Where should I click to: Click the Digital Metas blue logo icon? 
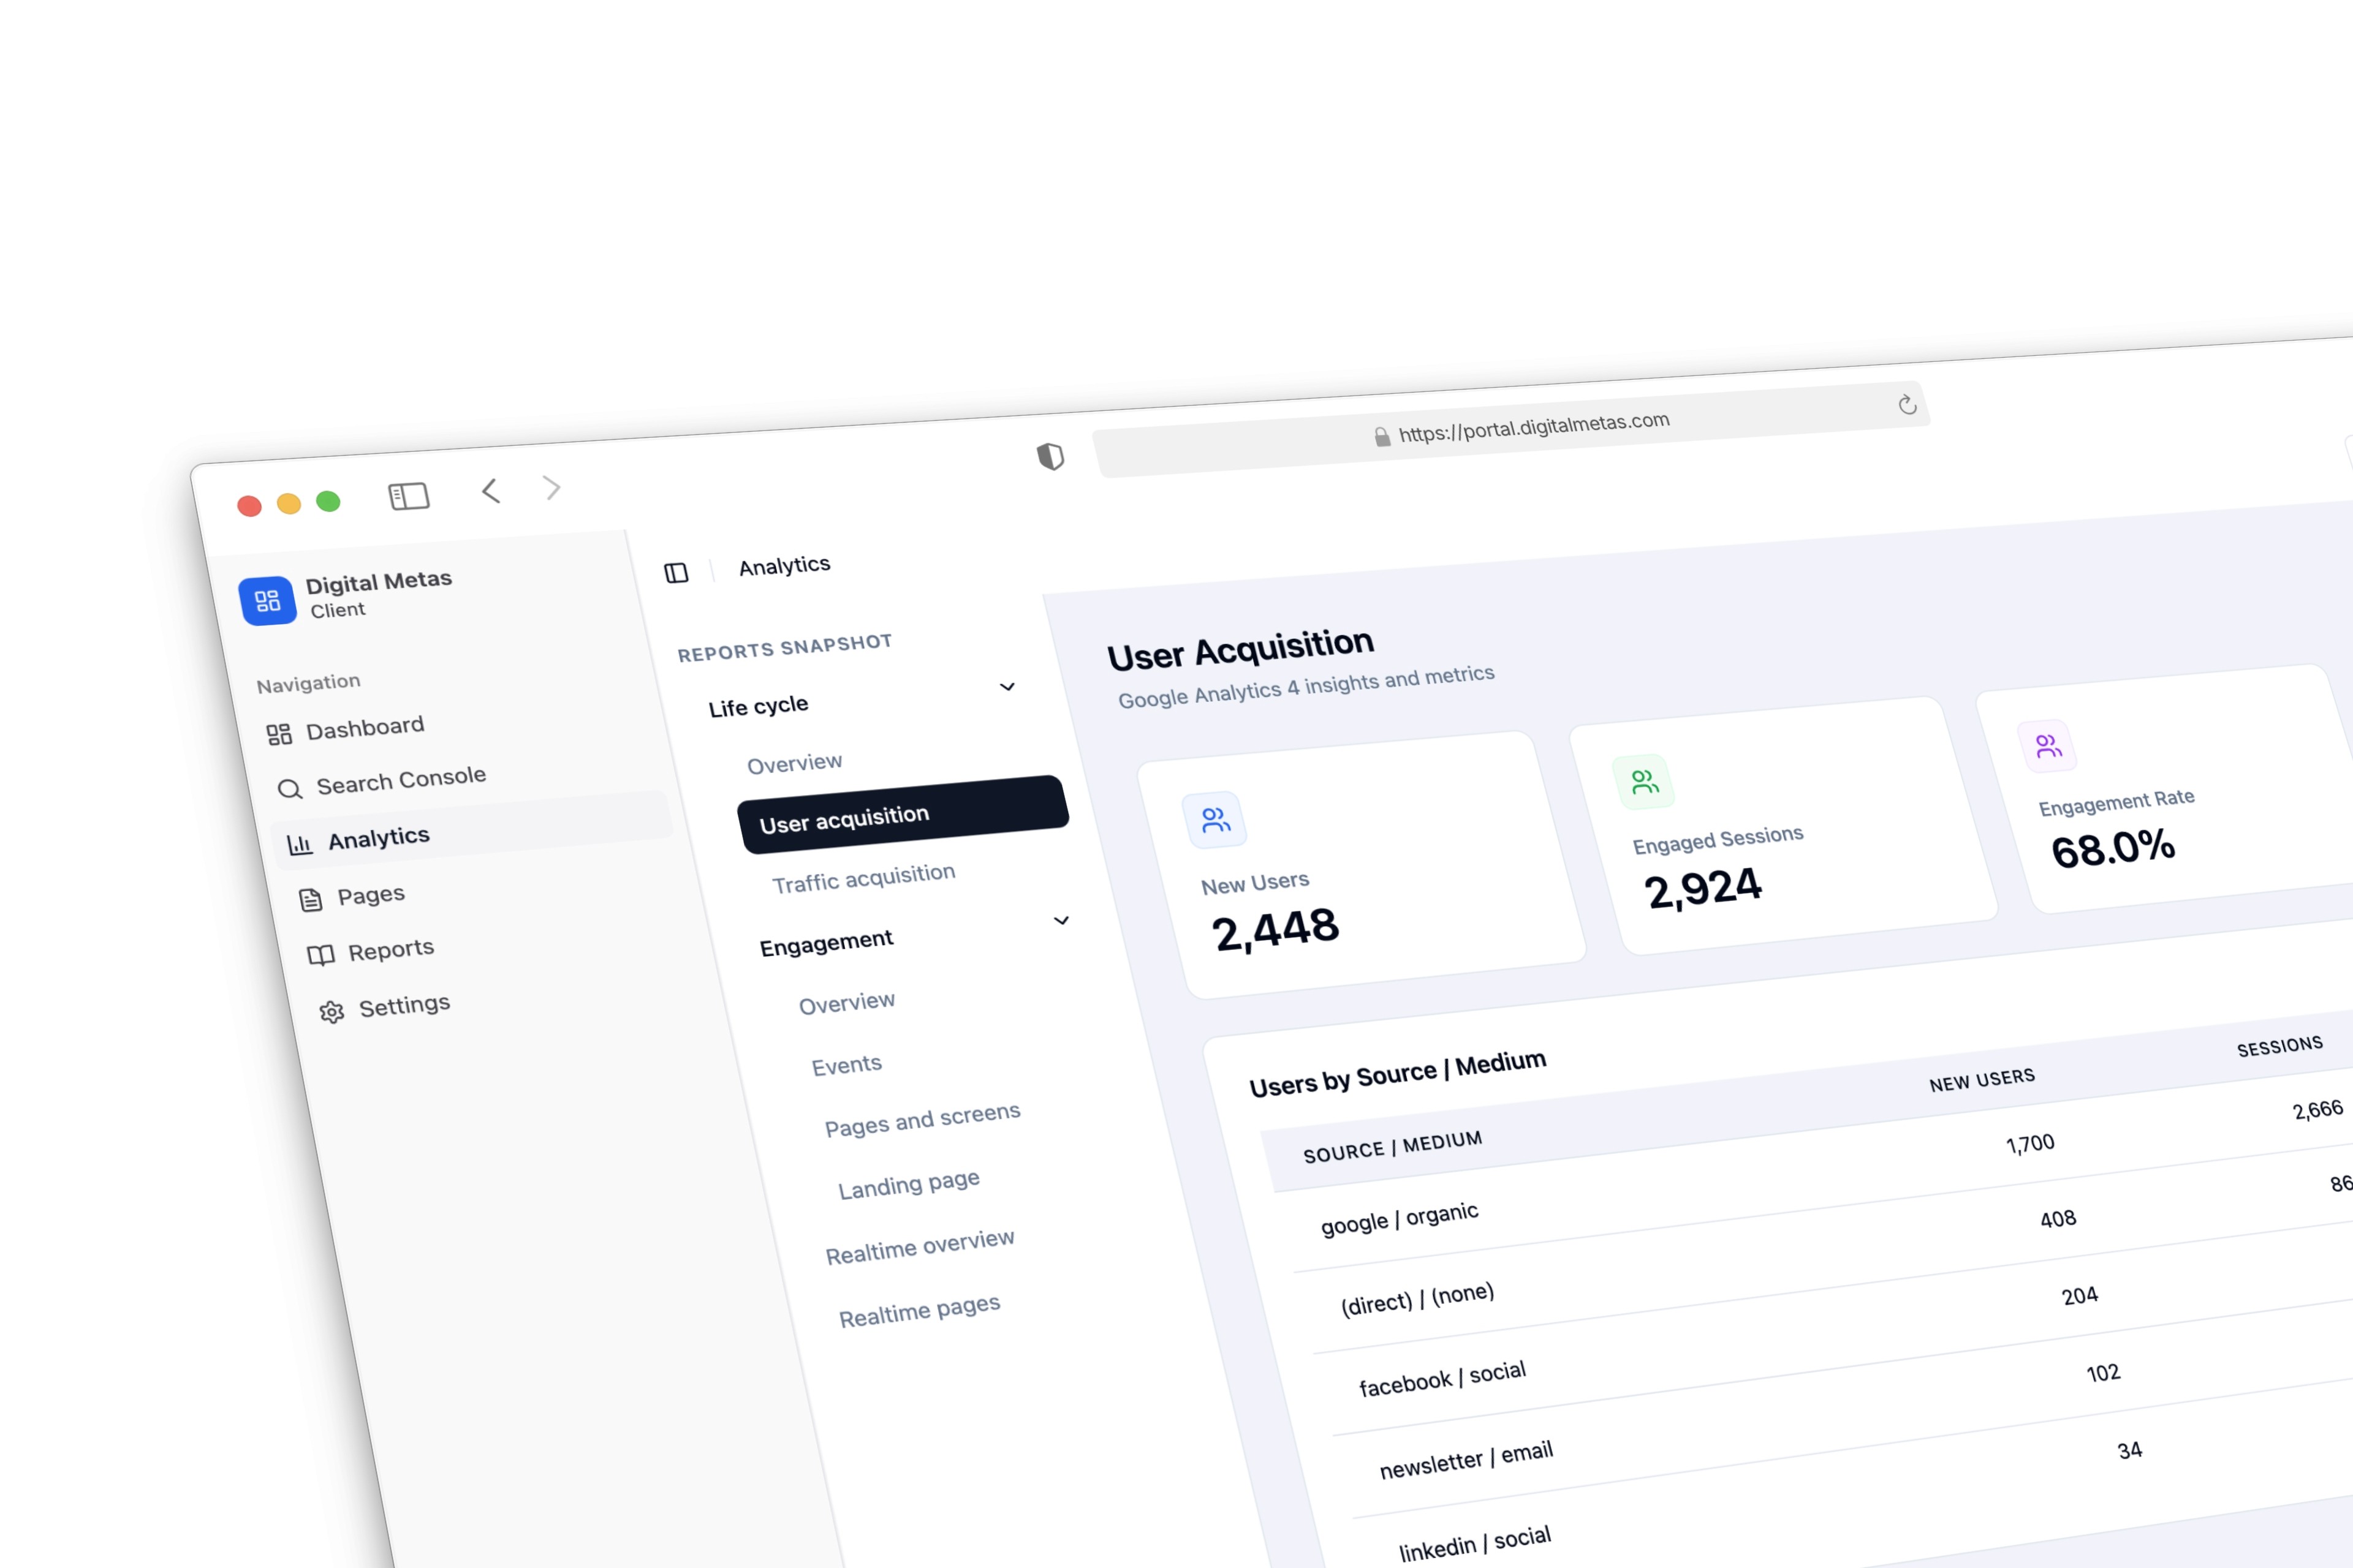pyautogui.click(x=267, y=601)
